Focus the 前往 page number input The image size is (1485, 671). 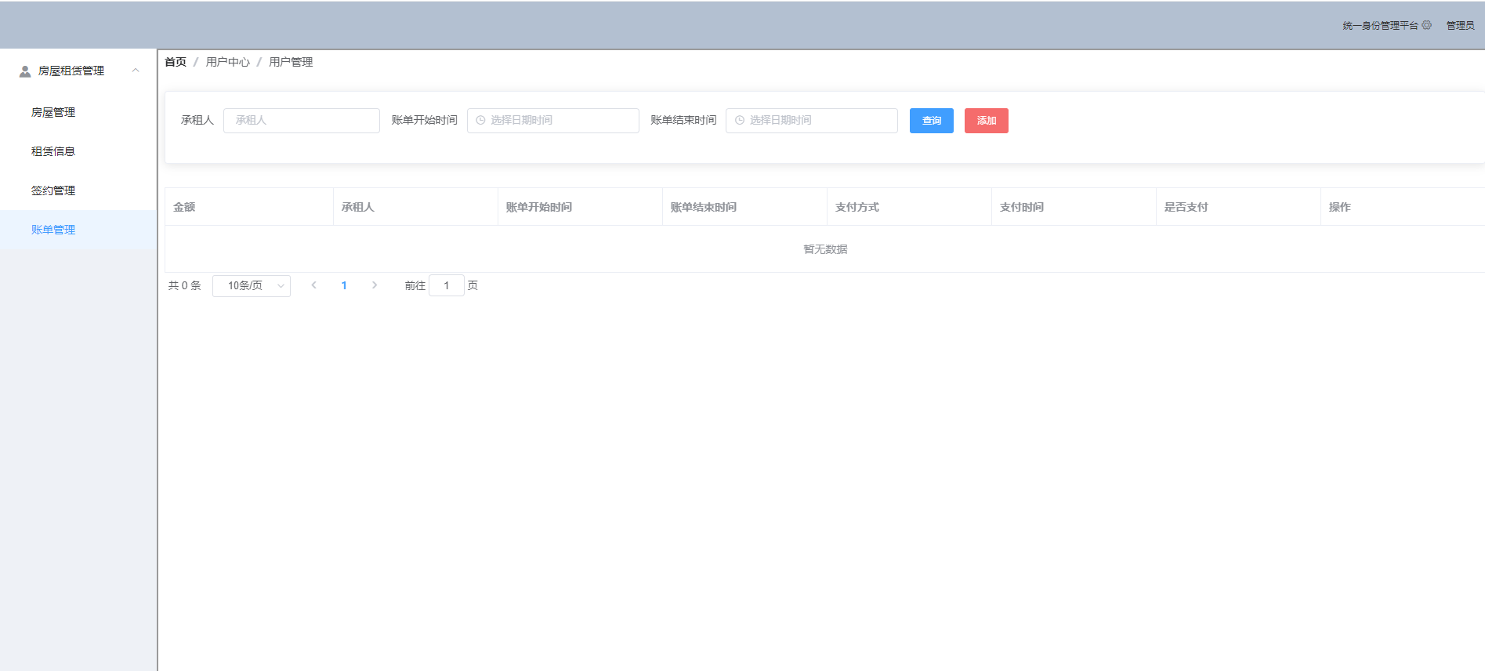(x=447, y=286)
